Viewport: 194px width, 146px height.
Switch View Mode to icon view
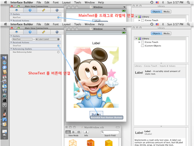68,132
